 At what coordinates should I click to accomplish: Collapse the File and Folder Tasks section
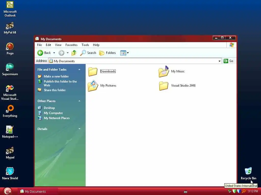(80, 70)
